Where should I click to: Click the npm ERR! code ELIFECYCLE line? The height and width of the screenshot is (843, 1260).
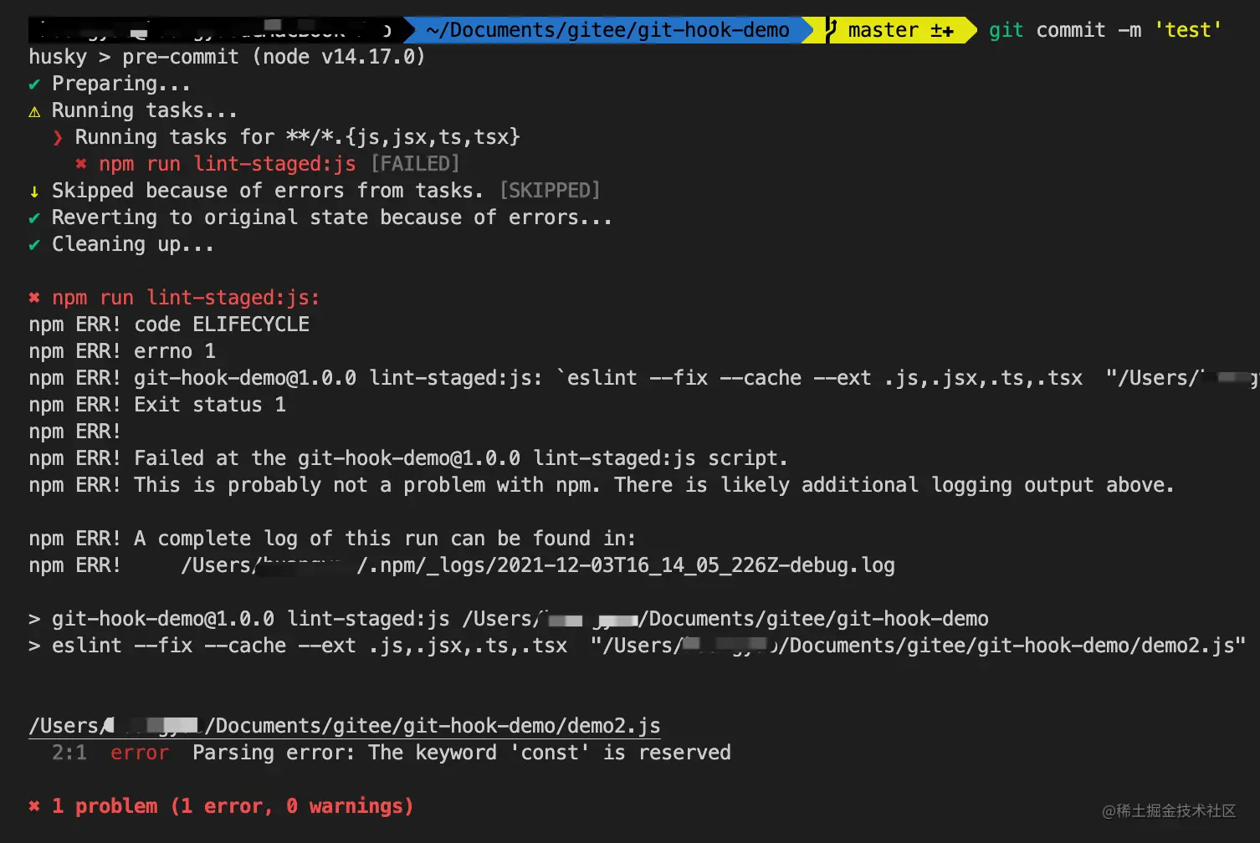169,324
